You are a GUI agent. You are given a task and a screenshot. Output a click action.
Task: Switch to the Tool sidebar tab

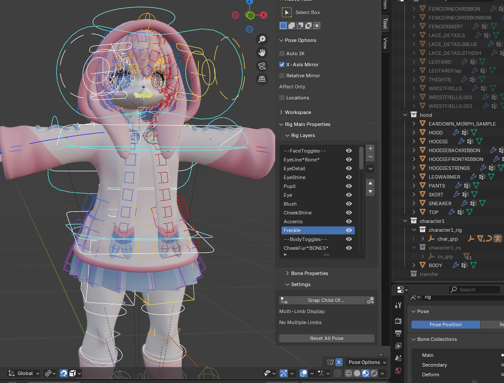(385, 23)
